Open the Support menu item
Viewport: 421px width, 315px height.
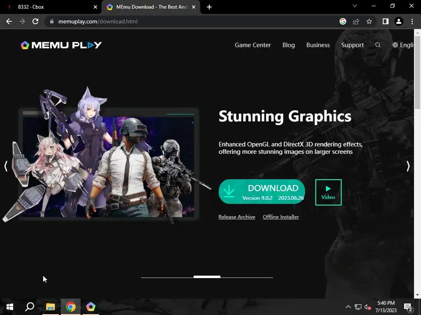pos(352,45)
